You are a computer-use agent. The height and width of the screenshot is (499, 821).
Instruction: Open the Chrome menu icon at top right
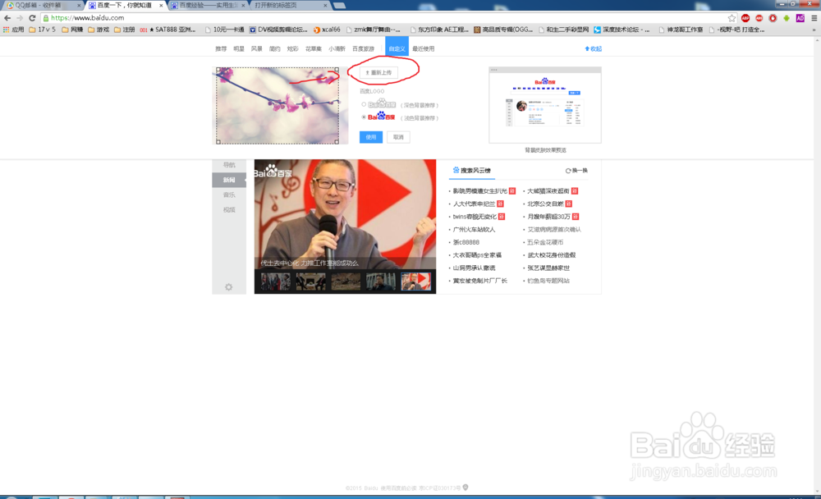point(813,17)
